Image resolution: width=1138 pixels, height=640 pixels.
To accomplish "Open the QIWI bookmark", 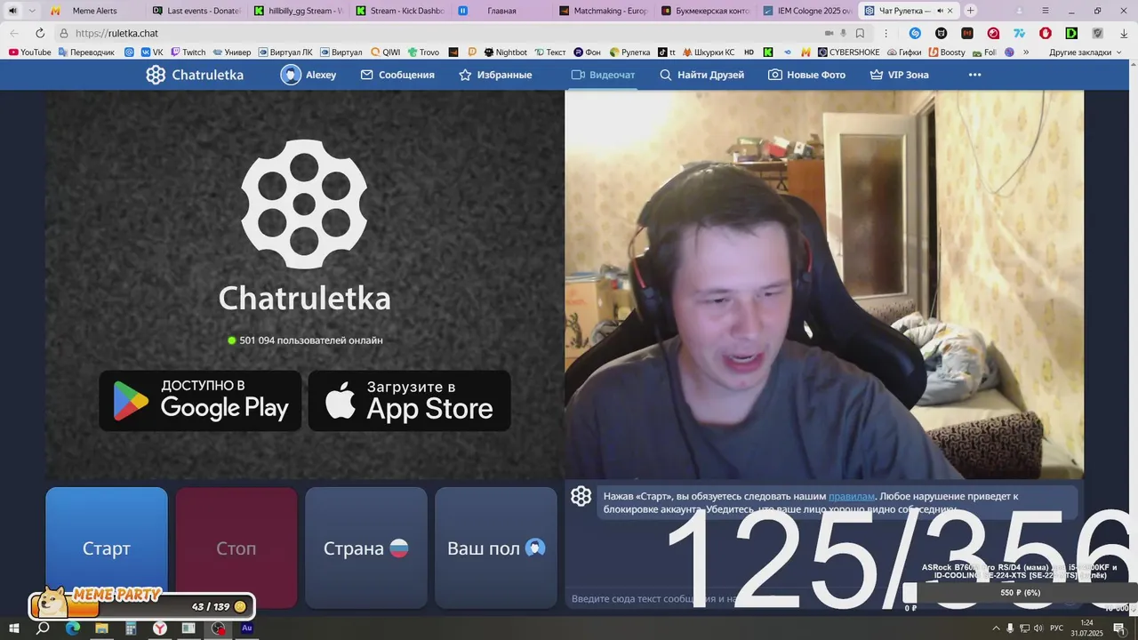I will point(386,52).
